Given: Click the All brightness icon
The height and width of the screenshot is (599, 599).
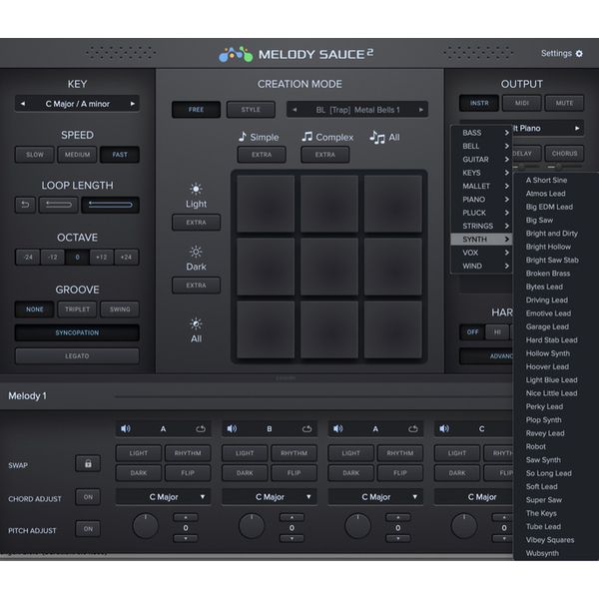Looking at the screenshot, I should pyautogui.click(x=196, y=323).
